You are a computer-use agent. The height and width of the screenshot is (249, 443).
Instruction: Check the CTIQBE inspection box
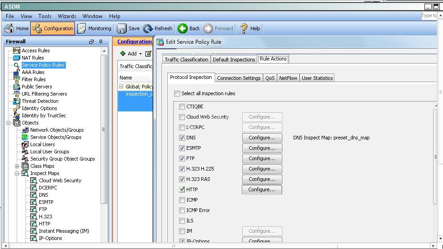tap(182, 106)
